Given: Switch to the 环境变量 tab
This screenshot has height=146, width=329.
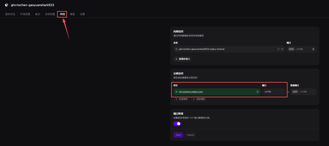Looking at the screenshot, I should point(25,14).
